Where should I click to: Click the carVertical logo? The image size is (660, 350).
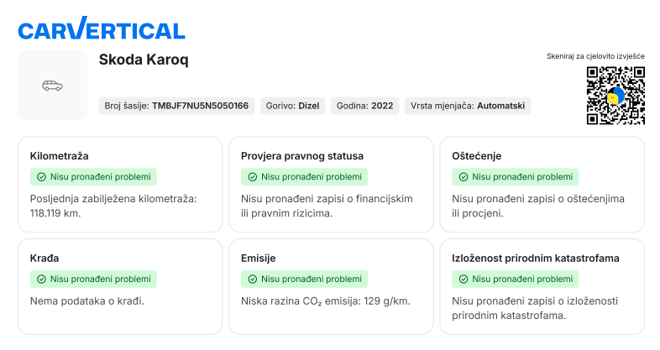(101, 30)
